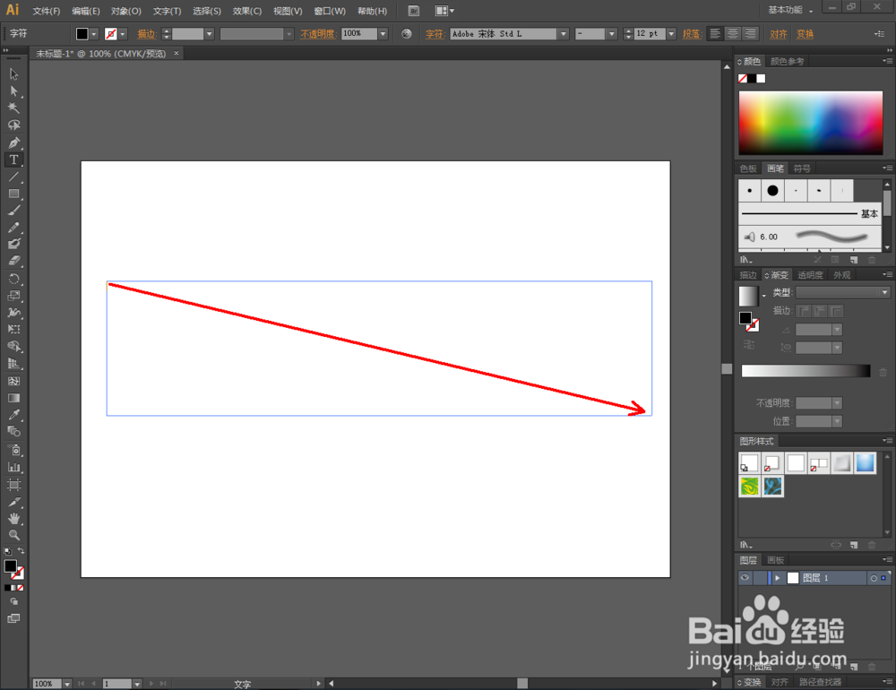This screenshot has width=896, height=690.
Task: Select the Free Transform tool
Action: (x=13, y=329)
